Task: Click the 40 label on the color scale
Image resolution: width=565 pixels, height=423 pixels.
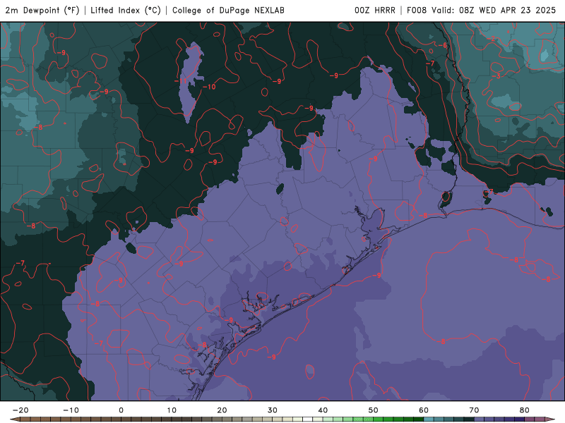Action: pyautogui.click(x=323, y=410)
